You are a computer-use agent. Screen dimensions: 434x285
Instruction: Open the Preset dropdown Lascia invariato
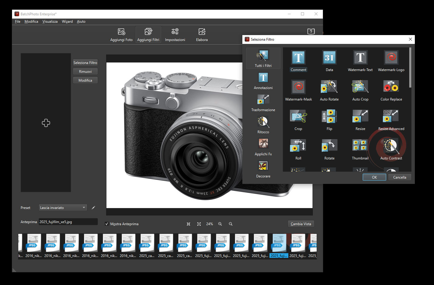click(x=63, y=208)
